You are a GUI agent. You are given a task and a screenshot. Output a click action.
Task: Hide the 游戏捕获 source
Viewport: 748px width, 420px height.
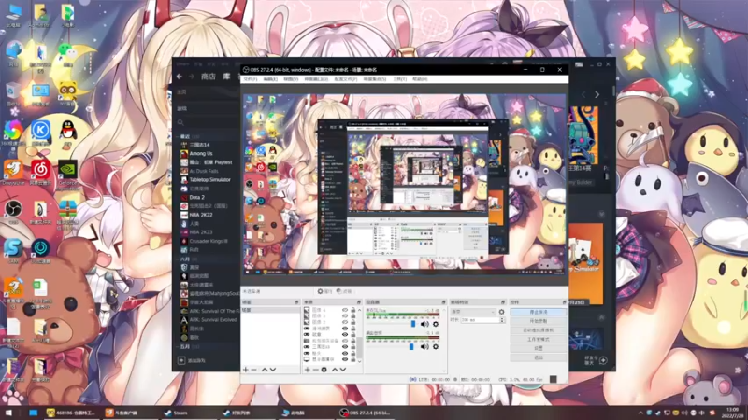(x=345, y=329)
